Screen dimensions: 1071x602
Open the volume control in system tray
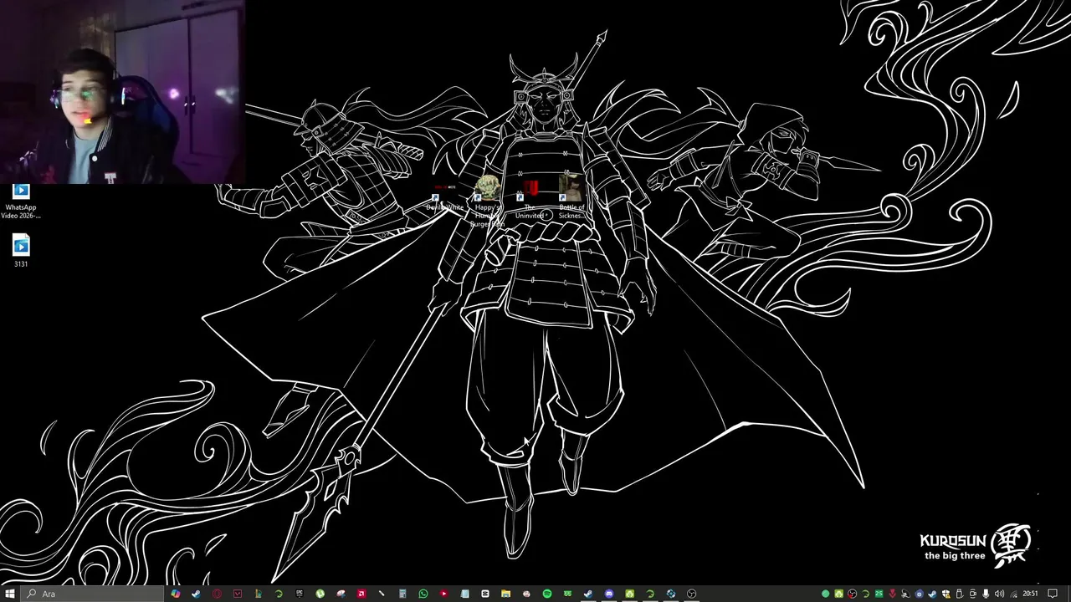(999, 594)
